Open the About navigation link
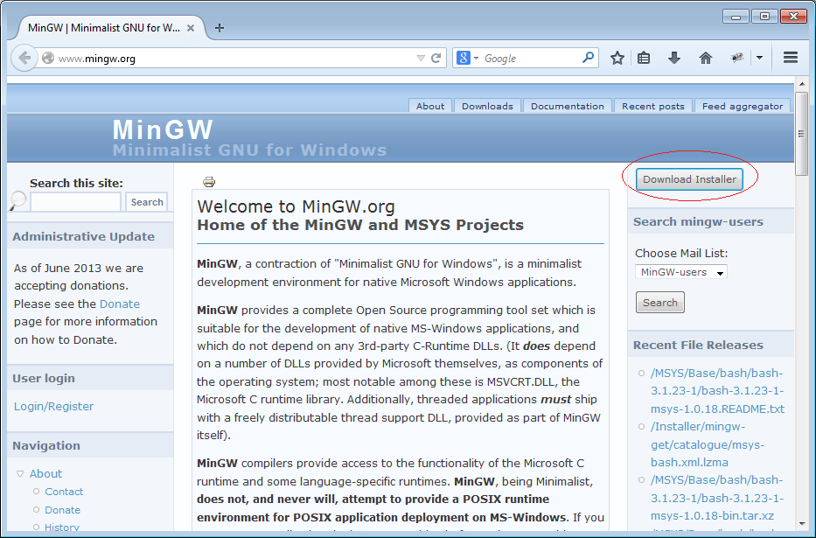The height and width of the screenshot is (538, 816). click(x=45, y=473)
